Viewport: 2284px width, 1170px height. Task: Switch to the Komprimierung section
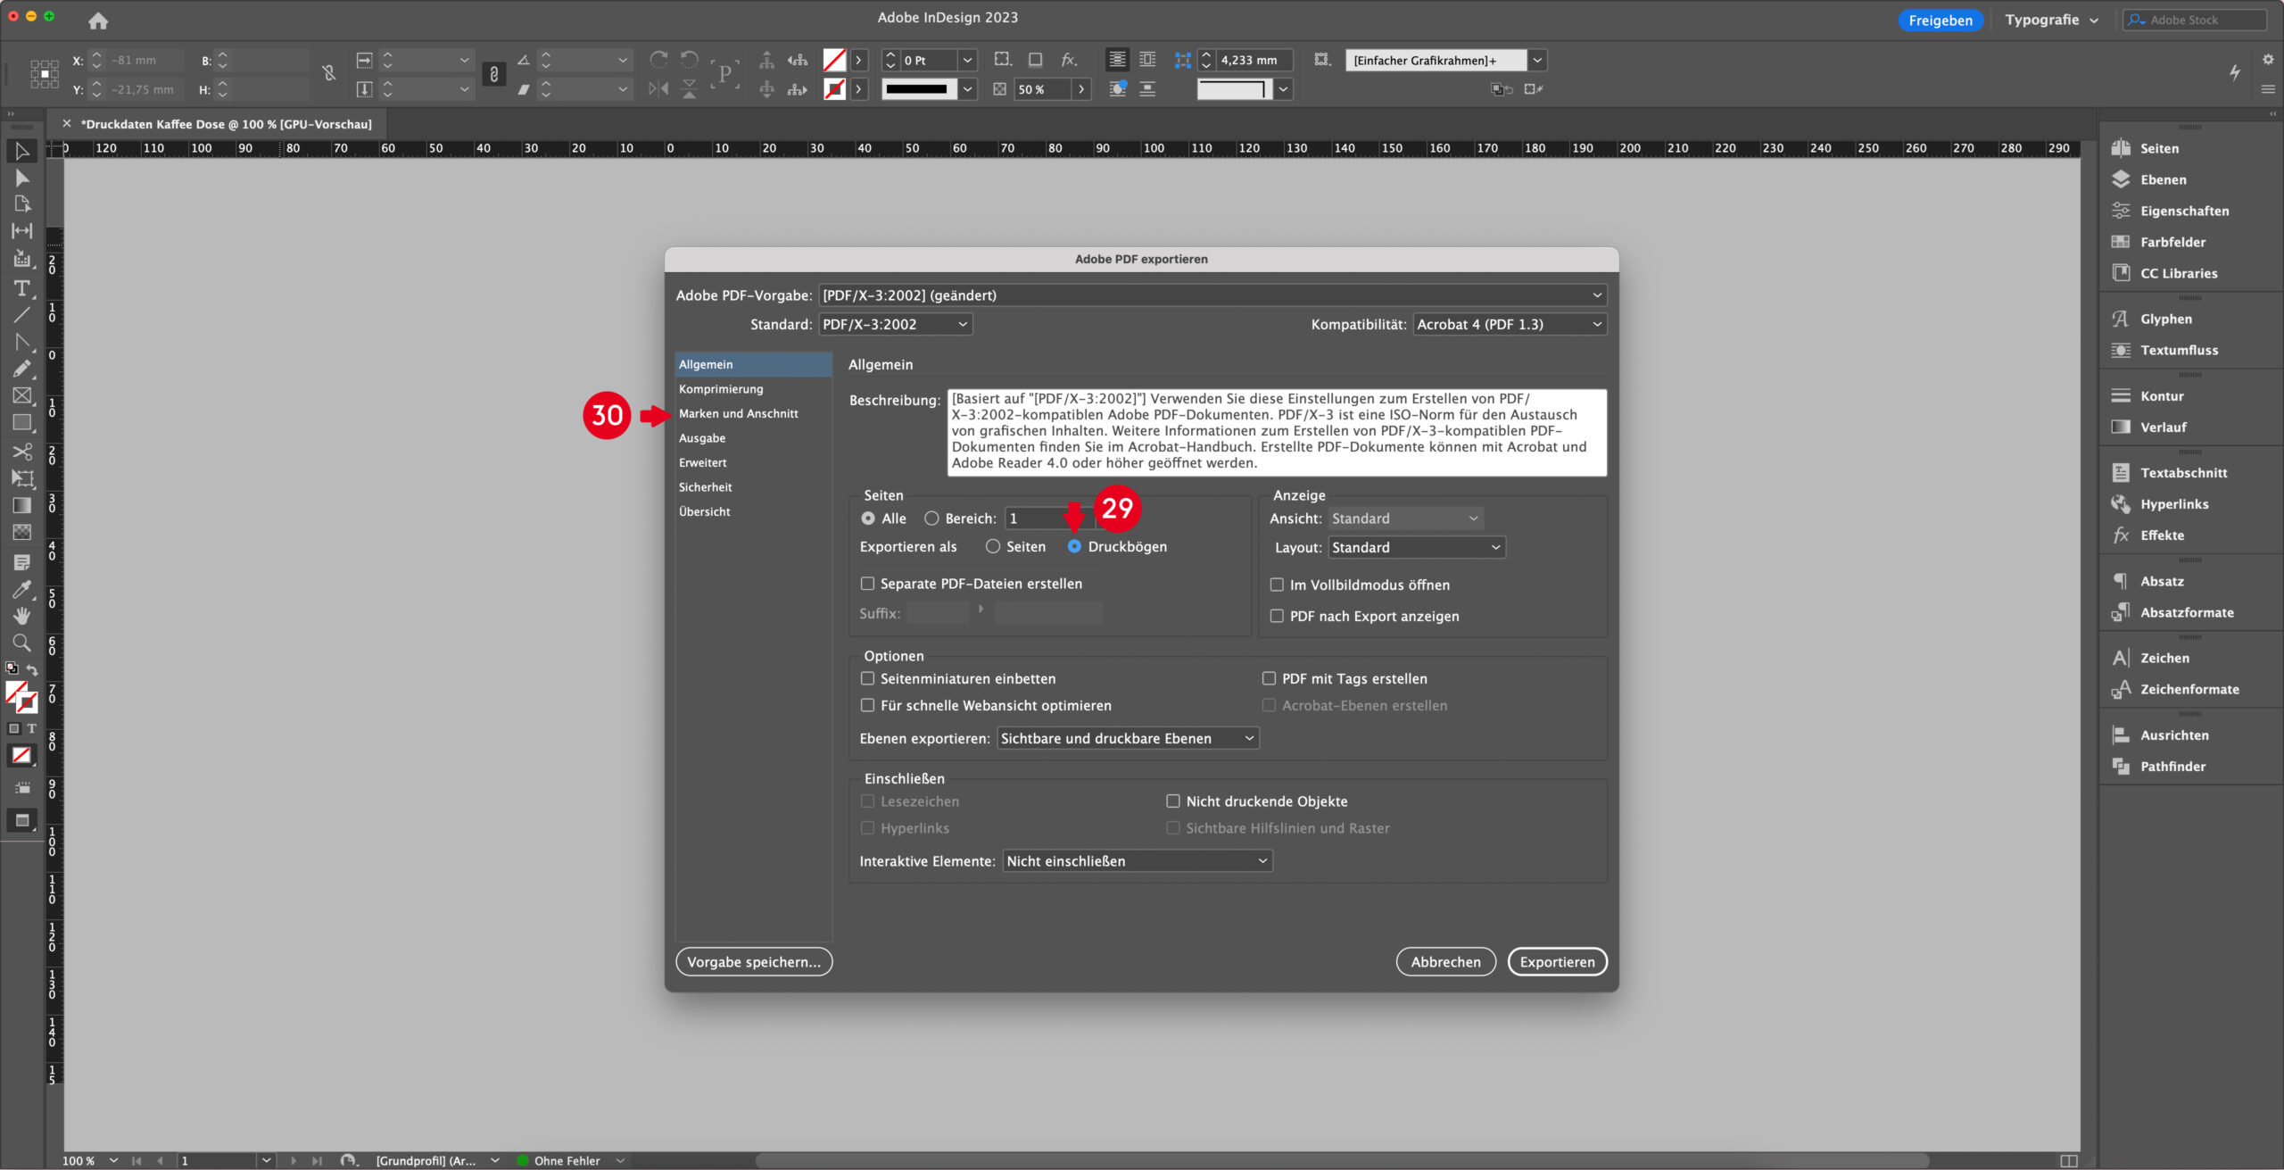[x=721, y=388]
